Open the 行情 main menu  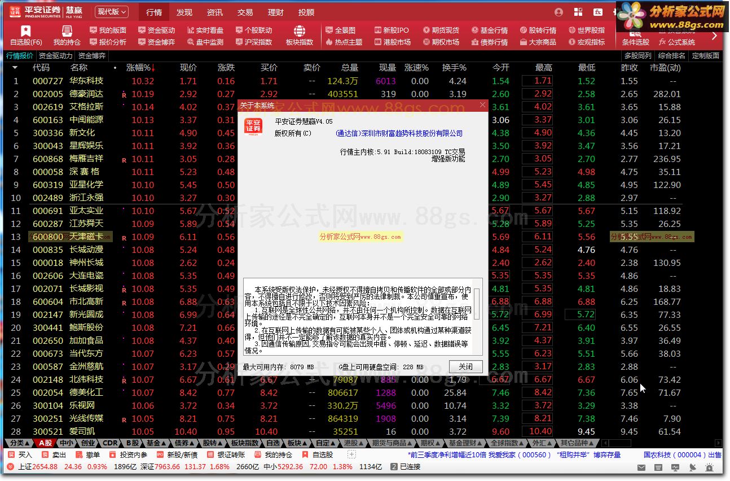(154, 12)
